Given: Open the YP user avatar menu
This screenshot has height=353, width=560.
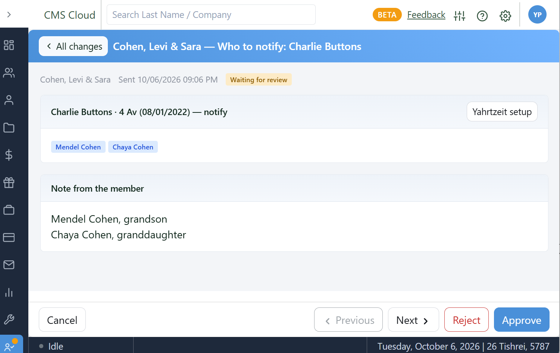Looking at the screenshot, I should 537,15.
